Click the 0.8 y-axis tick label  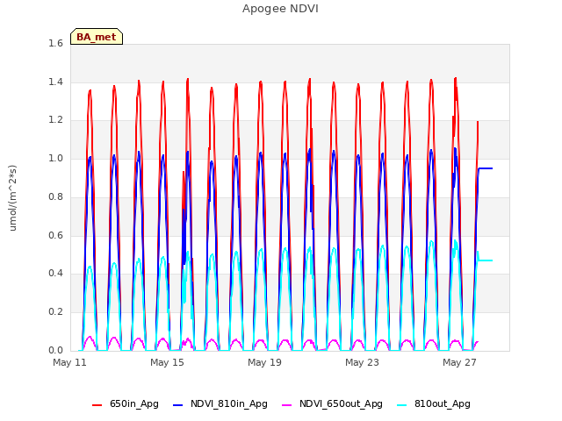coord(55,196)
